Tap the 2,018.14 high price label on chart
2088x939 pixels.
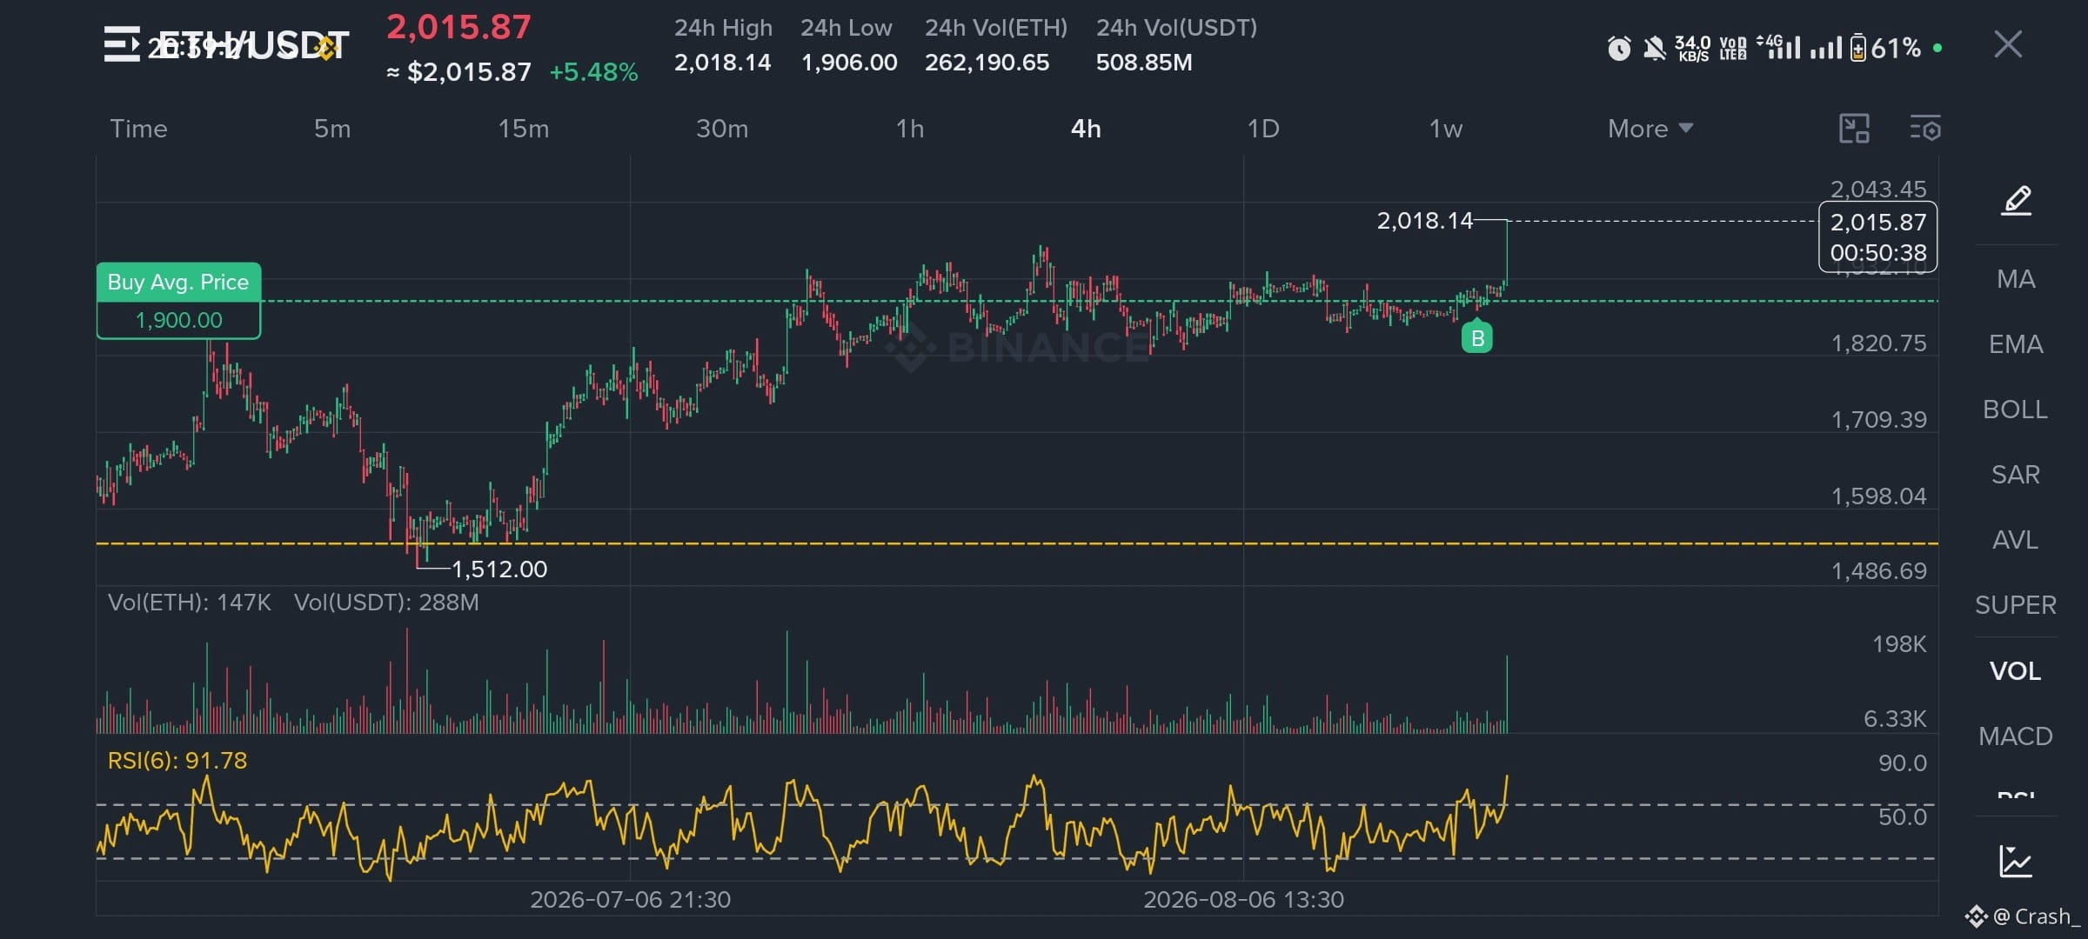(x=1424, y=221)
